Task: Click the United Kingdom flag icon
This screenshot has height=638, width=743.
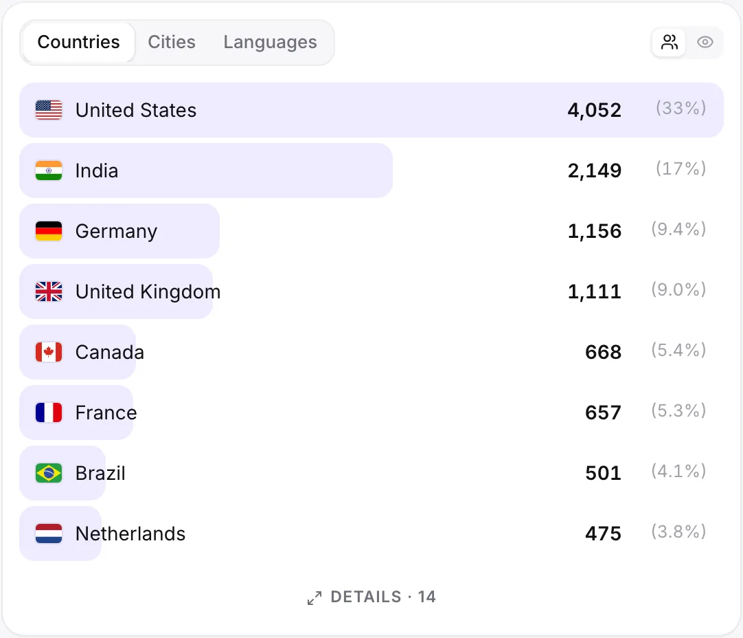Action: click(49, 291)
